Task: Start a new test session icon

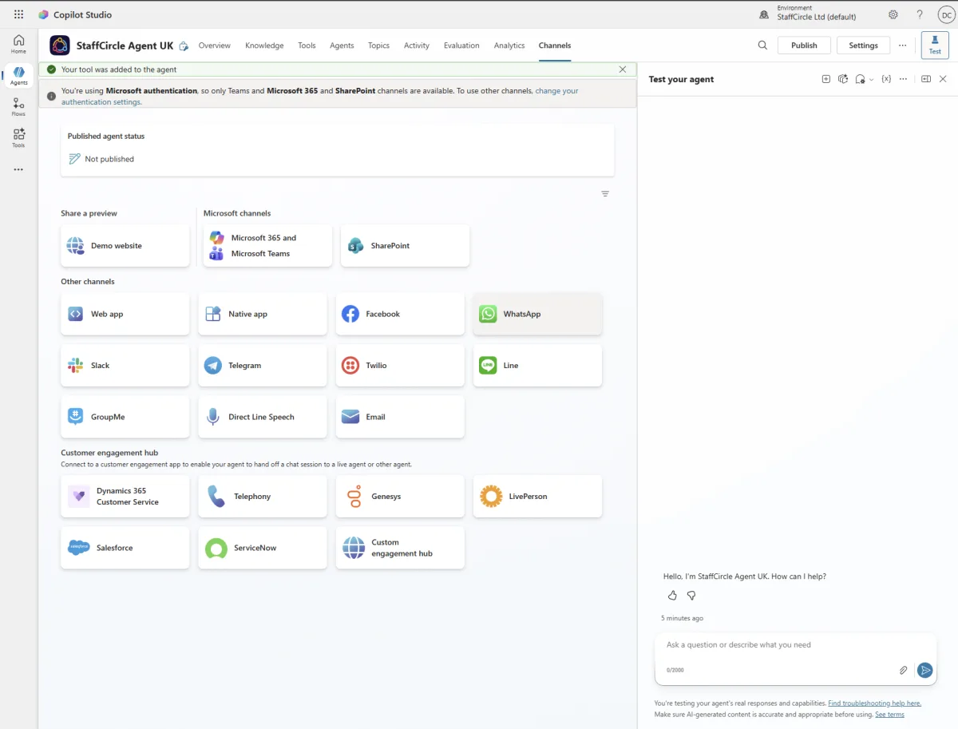Action: click(826, 79)
